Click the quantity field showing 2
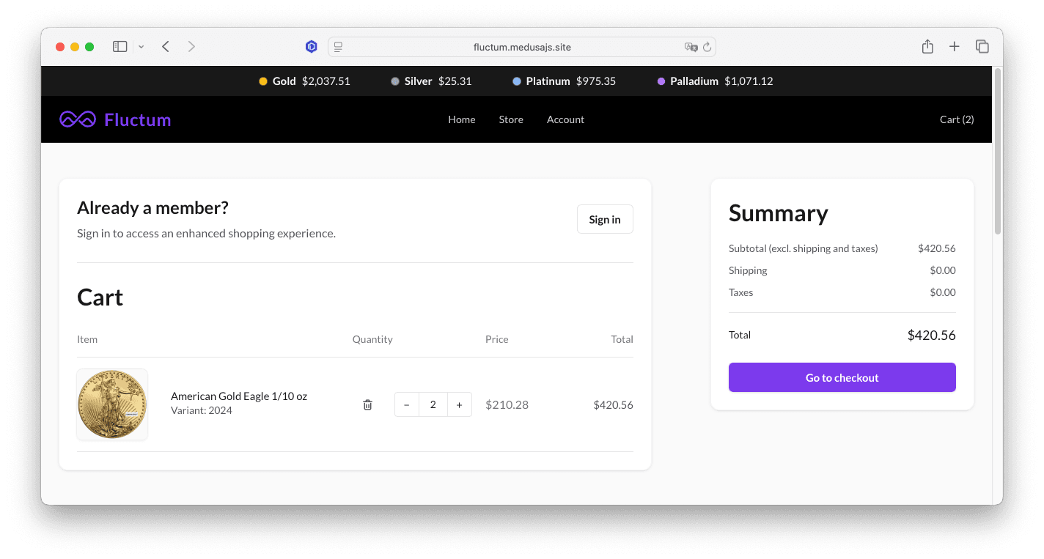The height and width of the screenshot is (559, 1044). point(433,404)
